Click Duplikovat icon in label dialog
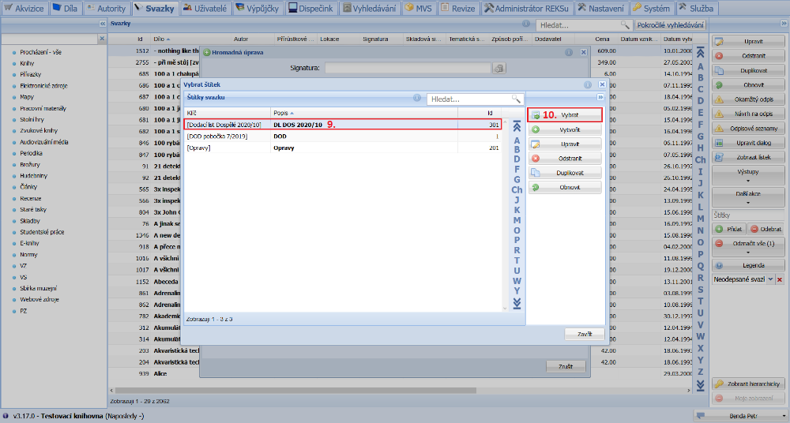The width and height of the screenshot is (790, 423). point(536,173)
